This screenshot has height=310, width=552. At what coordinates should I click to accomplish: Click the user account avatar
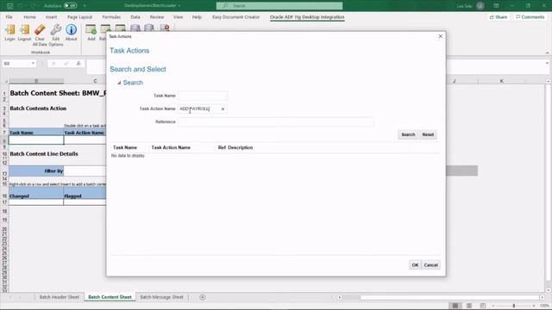tap(480, 6)
